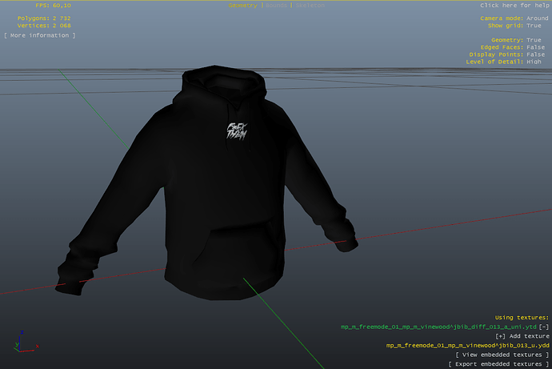Click the Vertices: 2 068 count

tap(44, 26)
